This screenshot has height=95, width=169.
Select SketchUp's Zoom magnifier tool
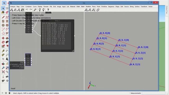(3, 68)
